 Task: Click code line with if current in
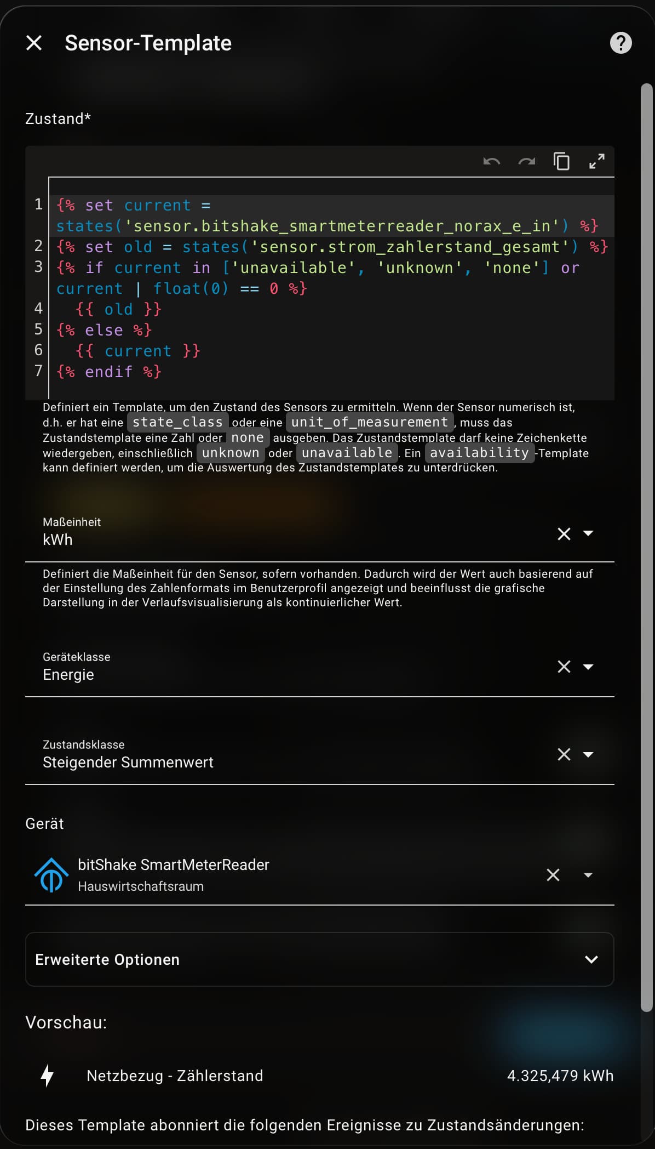[x=332, y=278]
